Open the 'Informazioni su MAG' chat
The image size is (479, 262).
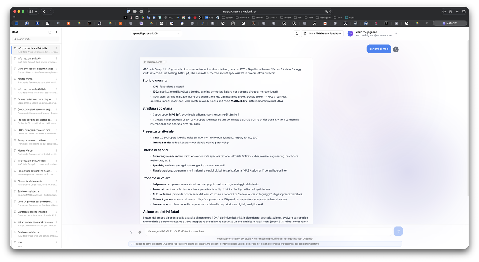(36, 60)
